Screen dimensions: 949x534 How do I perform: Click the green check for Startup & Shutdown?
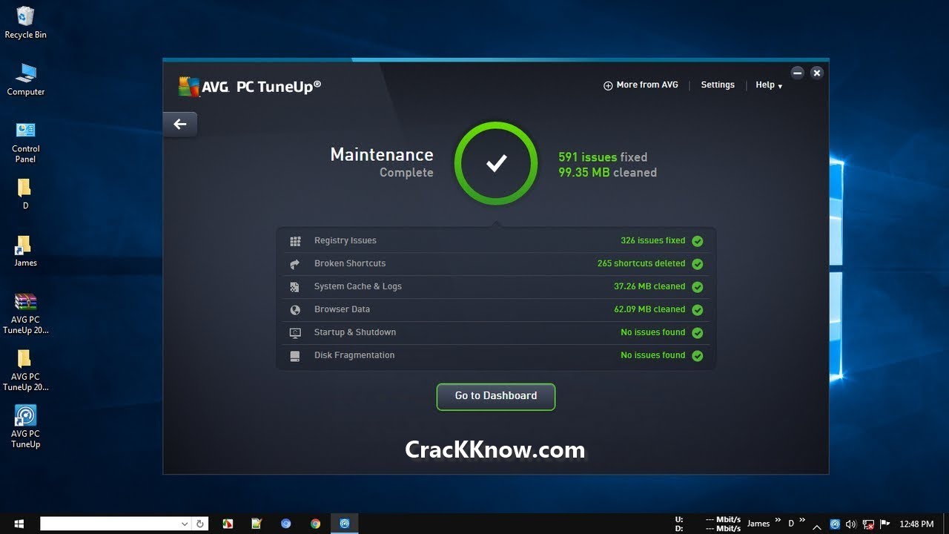[698, 333]
